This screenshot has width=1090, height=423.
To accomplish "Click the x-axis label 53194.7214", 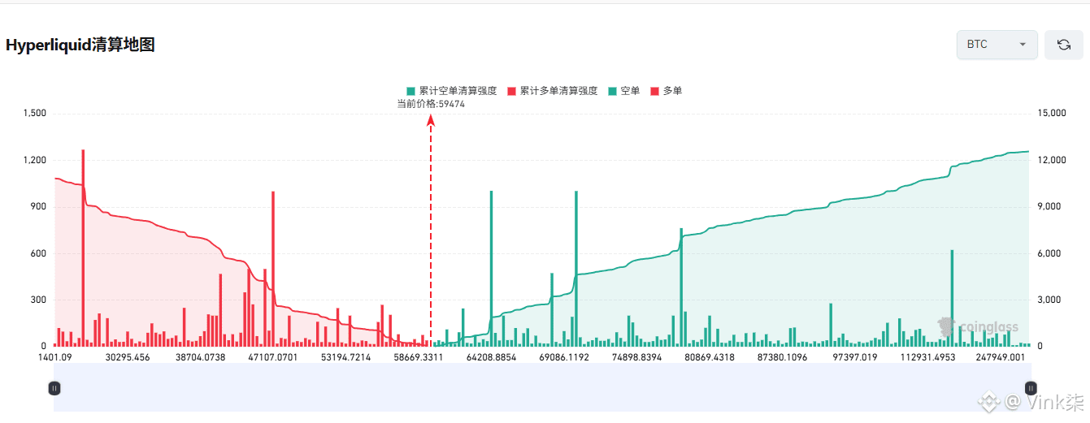I will click(345, 356).
